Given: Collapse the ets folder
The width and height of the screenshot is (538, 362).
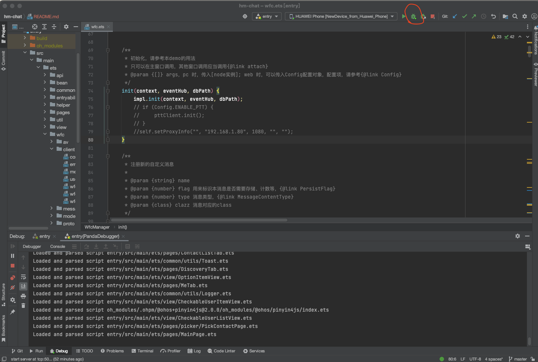Looking at the screenshot, I should coord(38,67).
